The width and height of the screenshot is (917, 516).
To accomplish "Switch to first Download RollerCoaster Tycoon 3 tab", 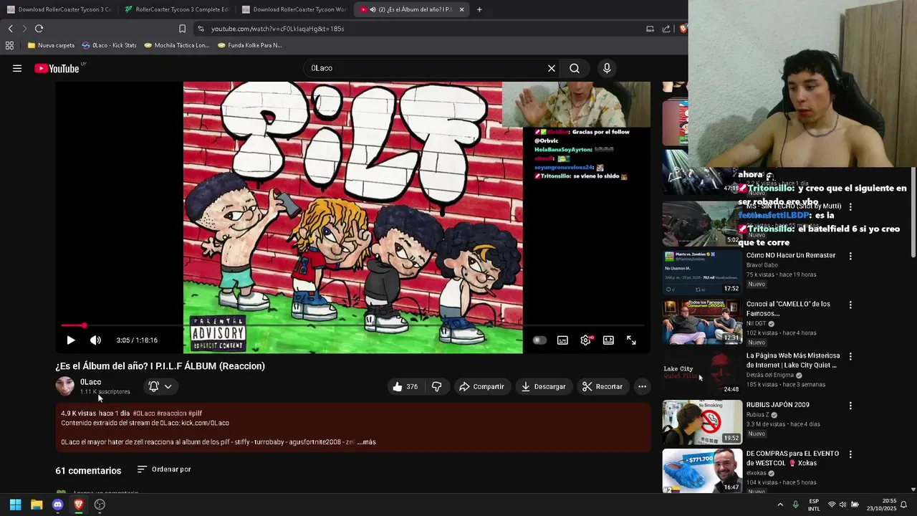I will tap(59, 9).
